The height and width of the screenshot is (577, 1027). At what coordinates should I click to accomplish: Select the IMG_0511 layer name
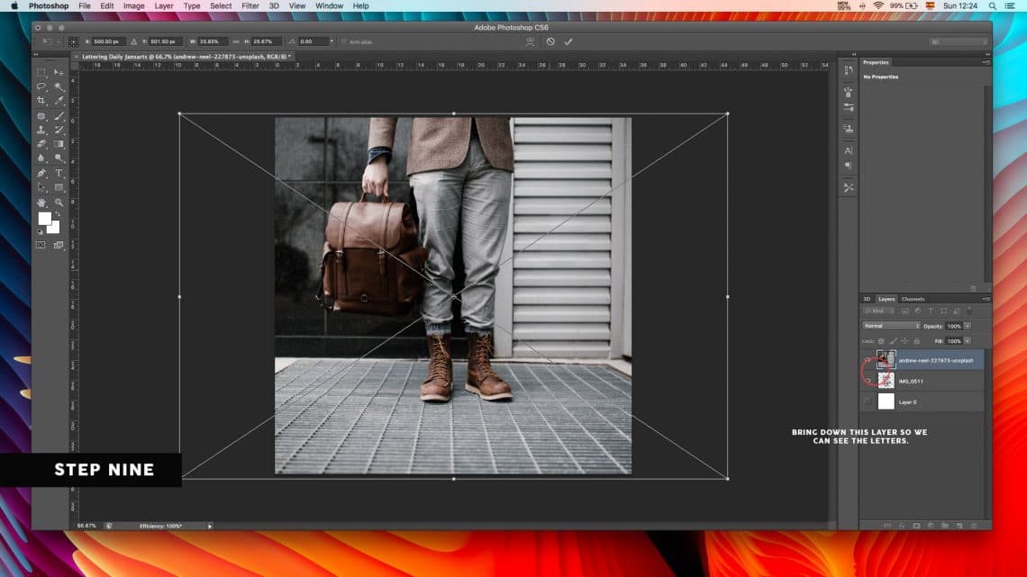pyautogui.click(x=911, y=382)
